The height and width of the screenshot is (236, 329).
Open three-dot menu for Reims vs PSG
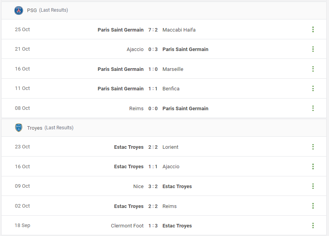313,108
